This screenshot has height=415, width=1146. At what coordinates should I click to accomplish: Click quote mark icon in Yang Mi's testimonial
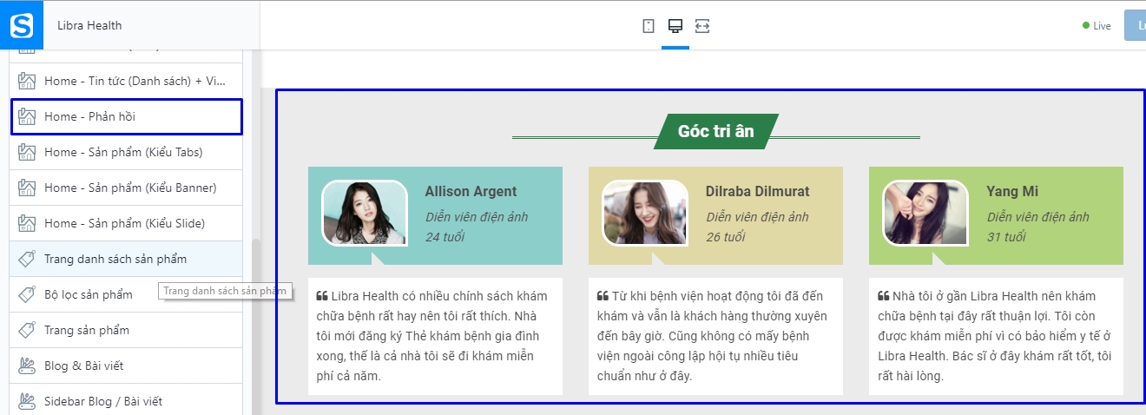(x=883, y=296)
